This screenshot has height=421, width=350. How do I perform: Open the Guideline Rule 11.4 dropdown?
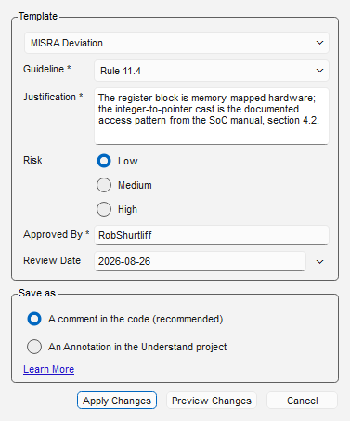coord(212,71)
